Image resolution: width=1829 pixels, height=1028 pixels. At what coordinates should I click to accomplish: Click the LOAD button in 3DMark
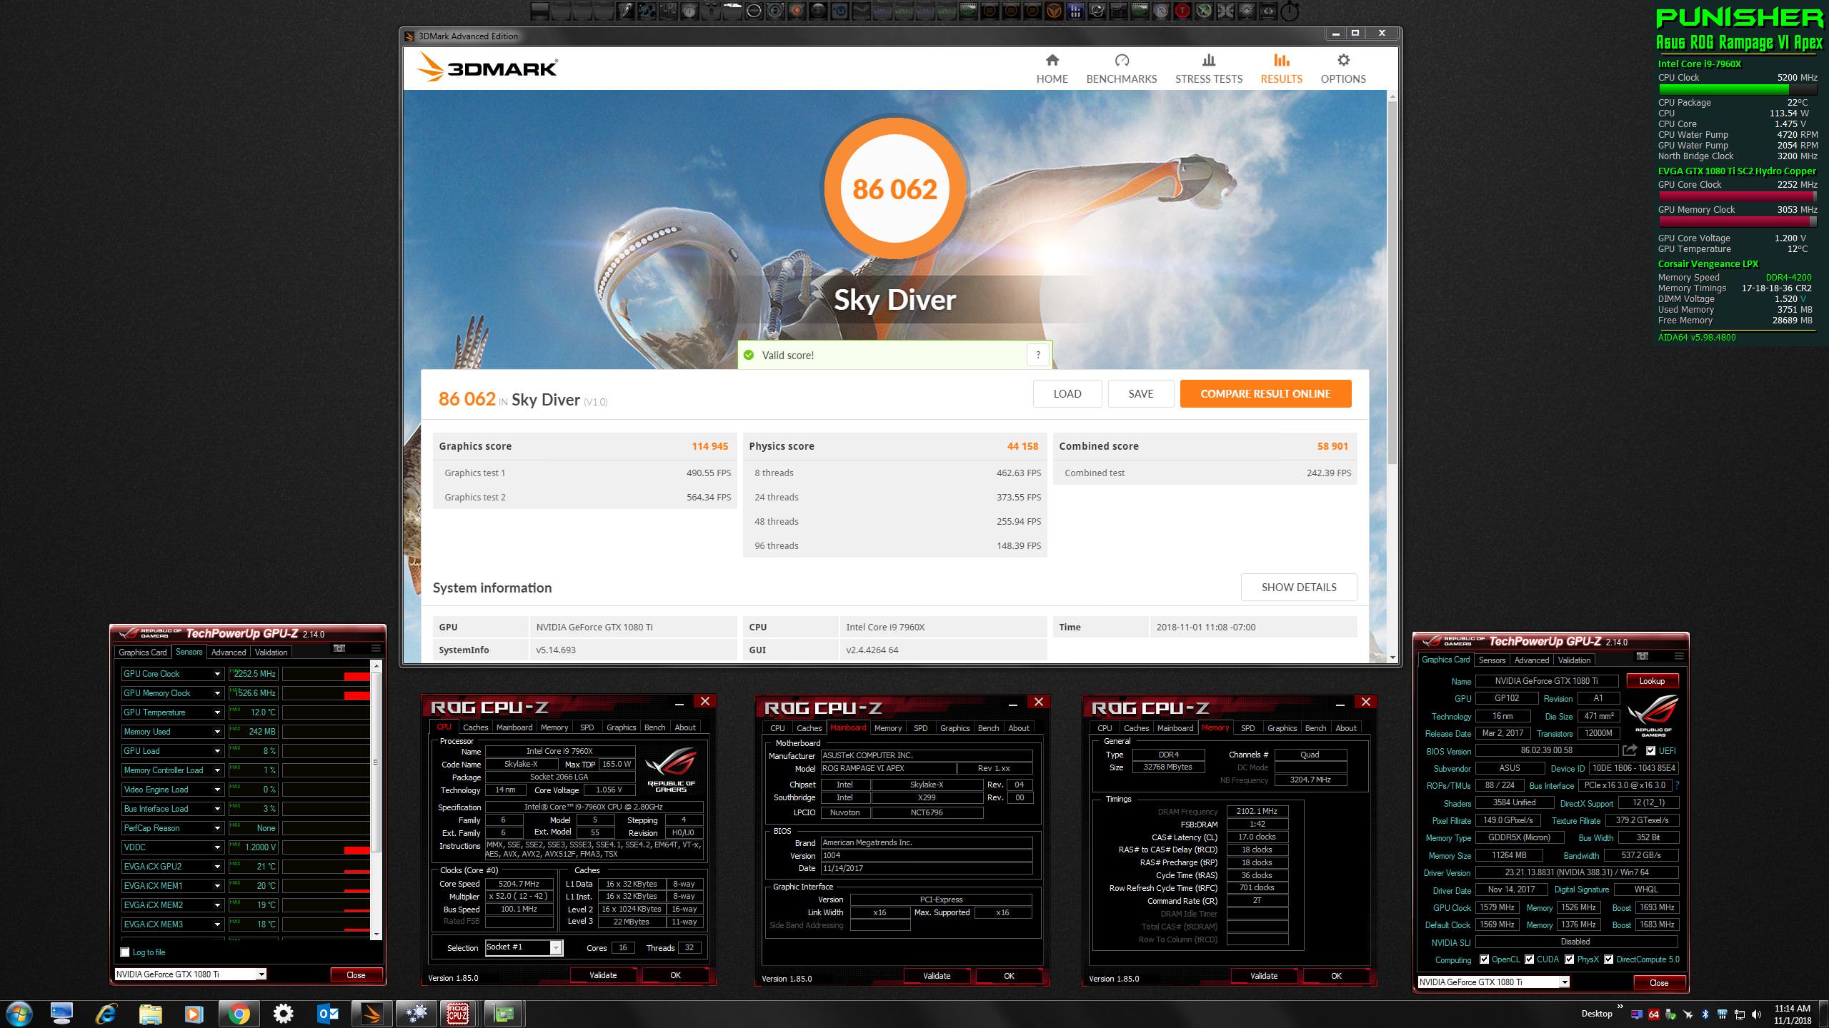point(1067,393)
